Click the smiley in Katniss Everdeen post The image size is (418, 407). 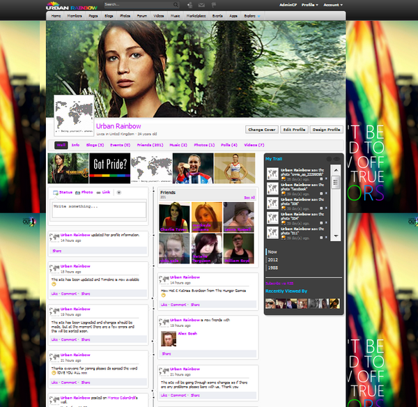(x=164, y=295)
